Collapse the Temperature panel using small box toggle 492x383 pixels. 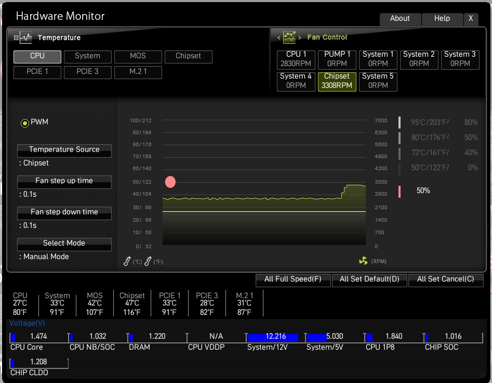[16, 38]
